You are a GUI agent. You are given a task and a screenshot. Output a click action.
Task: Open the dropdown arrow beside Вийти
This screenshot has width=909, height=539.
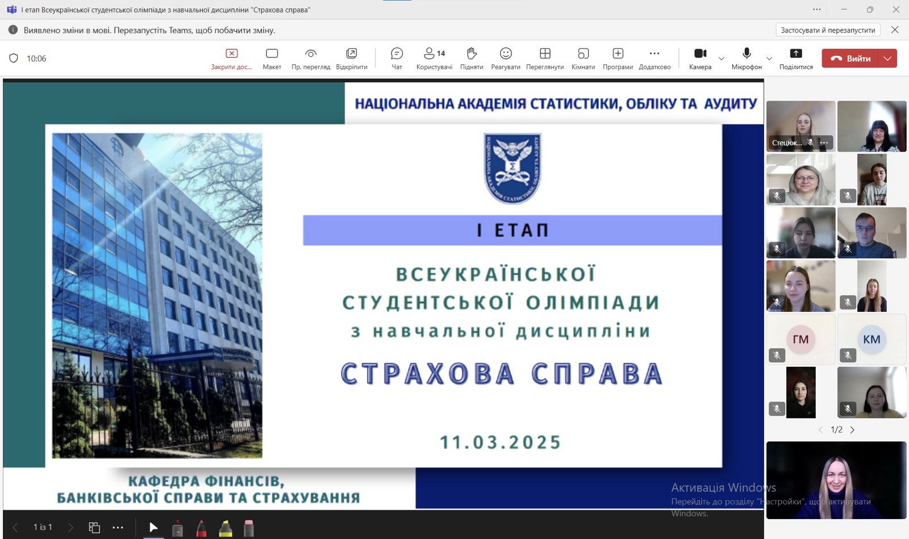[887, 59]
